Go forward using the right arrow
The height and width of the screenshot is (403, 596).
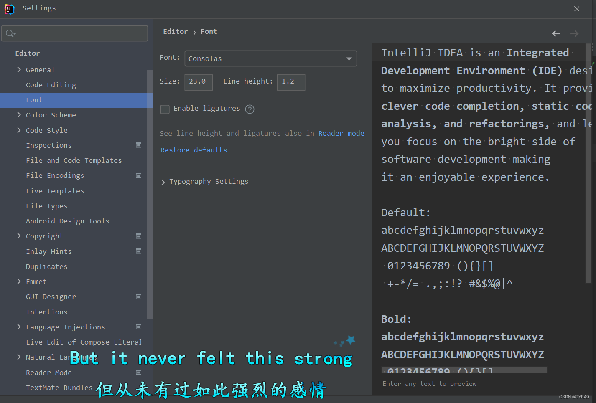[574, 33]
